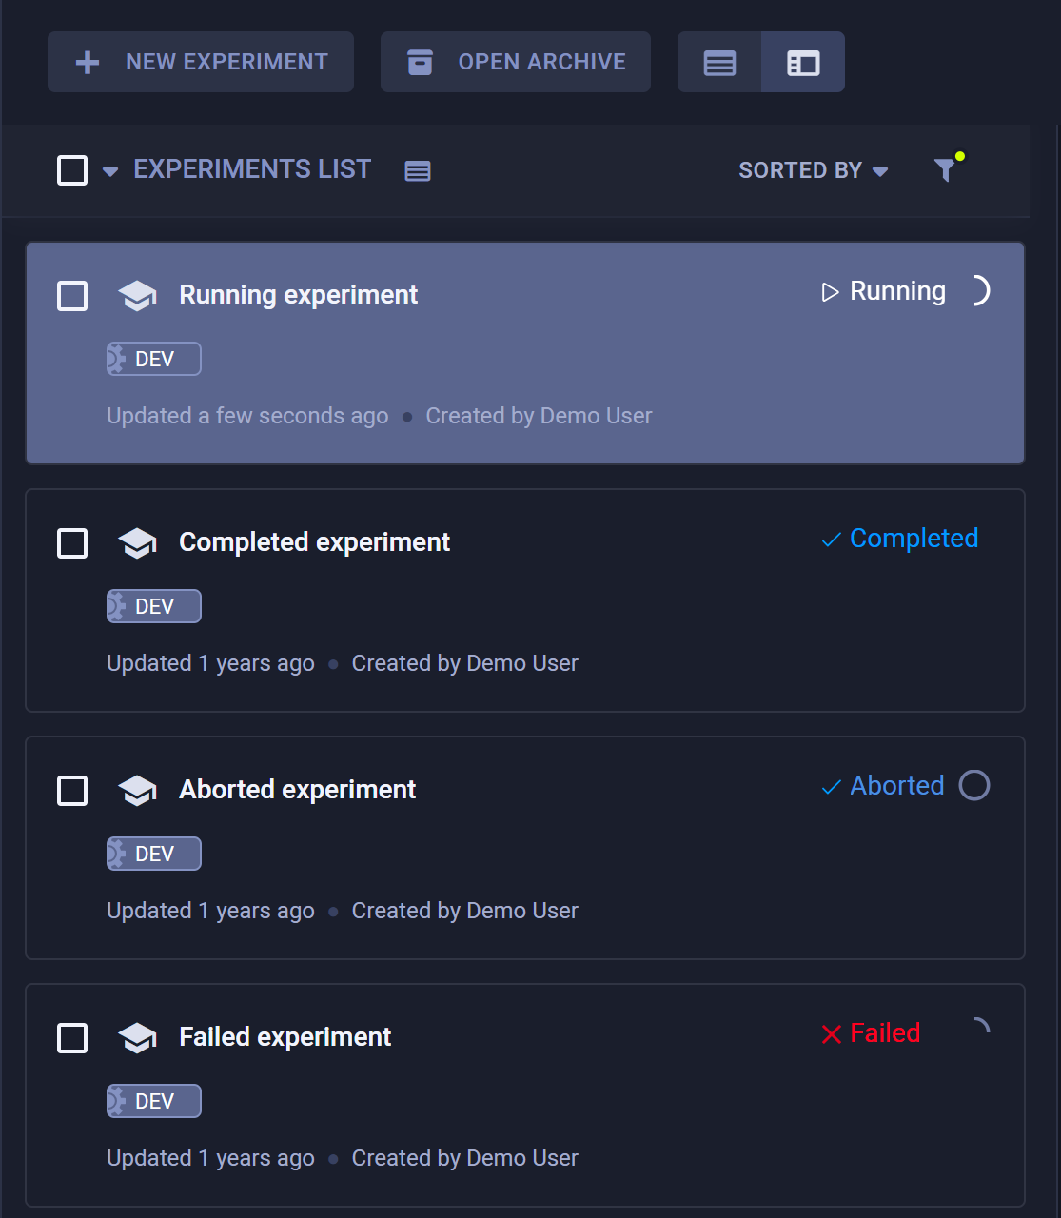The height and width of the screenshot is (1218, 1061).
Task: Click the Completed experiment's stack icon
Action: click(137, 542)
